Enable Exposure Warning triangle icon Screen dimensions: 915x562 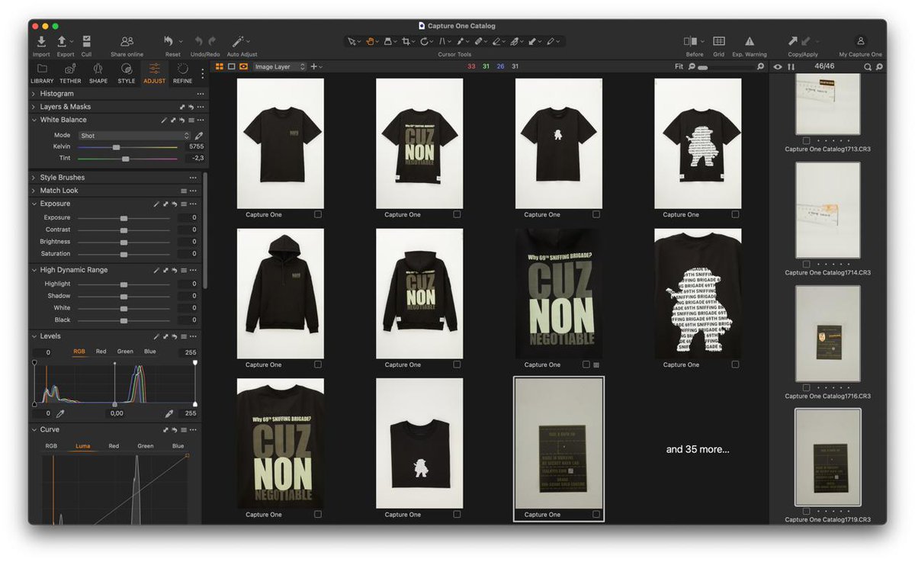pos(750,41)
